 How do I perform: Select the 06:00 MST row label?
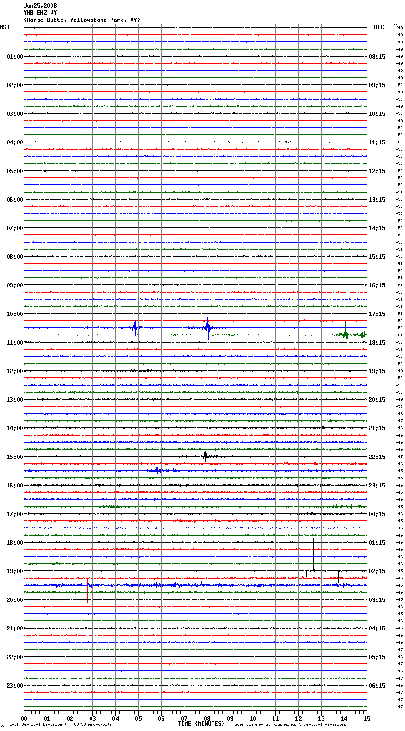click(15, 200)
